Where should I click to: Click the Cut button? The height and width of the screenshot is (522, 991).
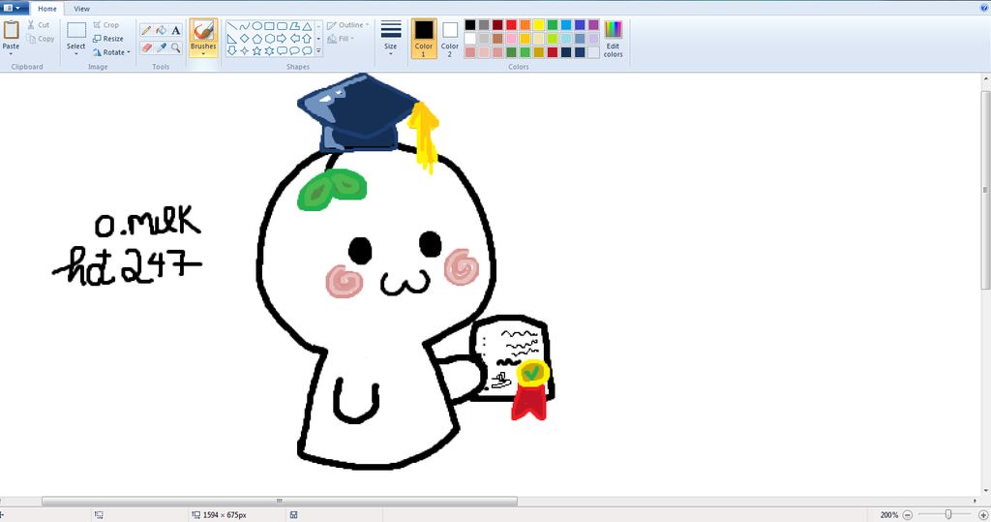pyautogui.click(x=38, y=25)
